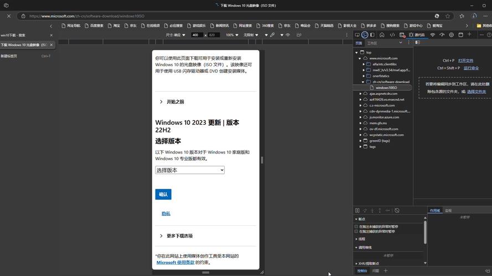Image resolution: width=492 pixels, height=276 pixels.
Task: Open the throttling 无限制 dropdown
Action: tap(251, 35)
